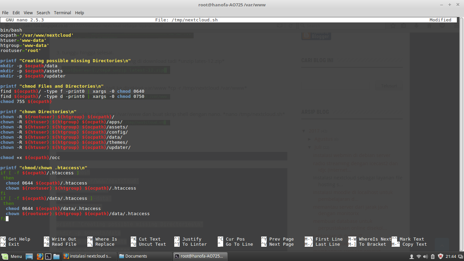
Task: Open the Edit menu
Action: pos(16,13)
